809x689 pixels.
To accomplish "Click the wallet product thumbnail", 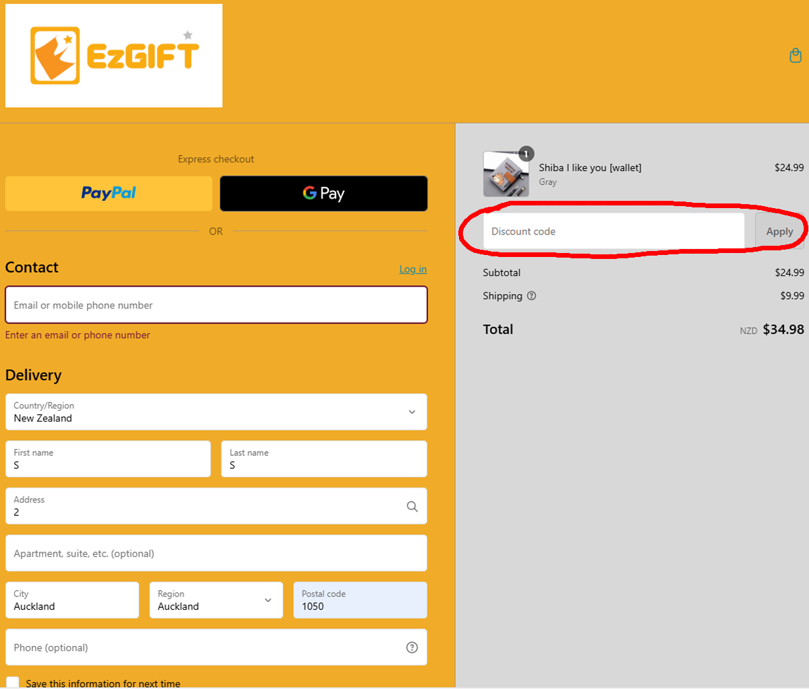I will point(506,174).
